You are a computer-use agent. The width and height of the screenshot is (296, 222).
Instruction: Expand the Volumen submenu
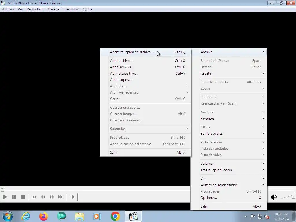(x=229, y=164)
